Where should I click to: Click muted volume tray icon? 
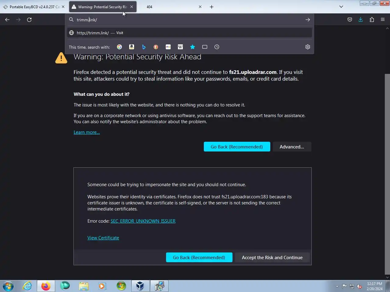360,286
